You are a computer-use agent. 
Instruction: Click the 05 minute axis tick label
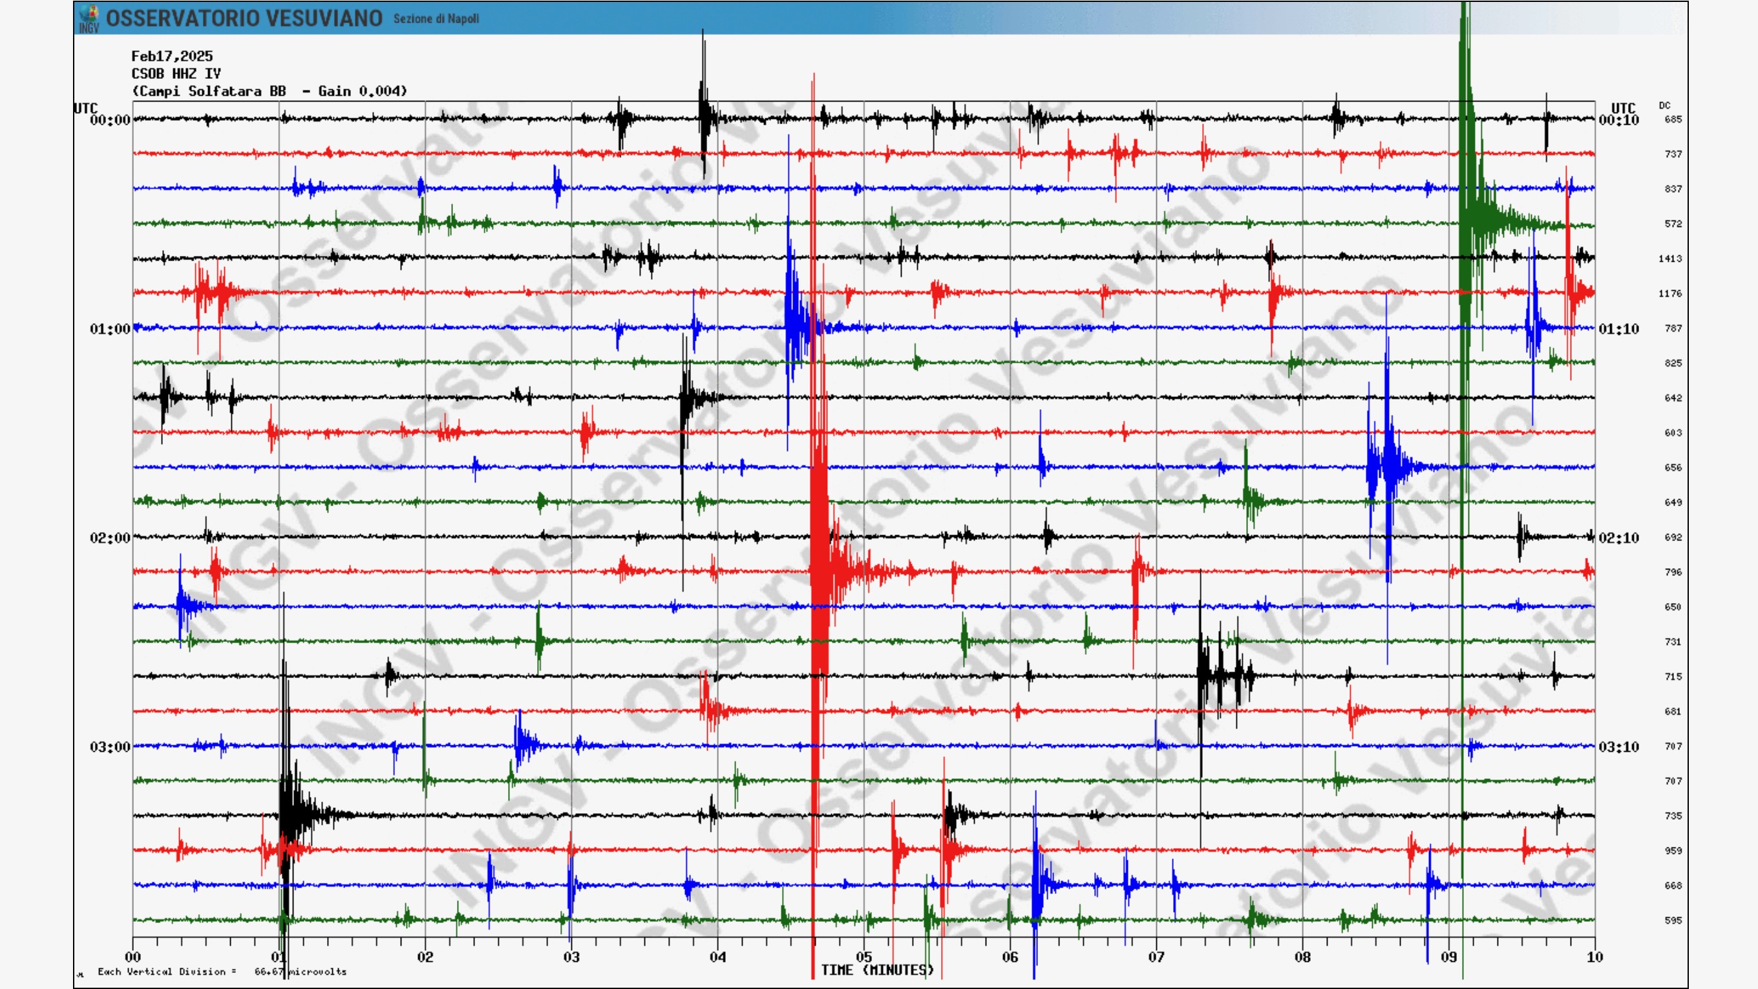tap(863, 957)
